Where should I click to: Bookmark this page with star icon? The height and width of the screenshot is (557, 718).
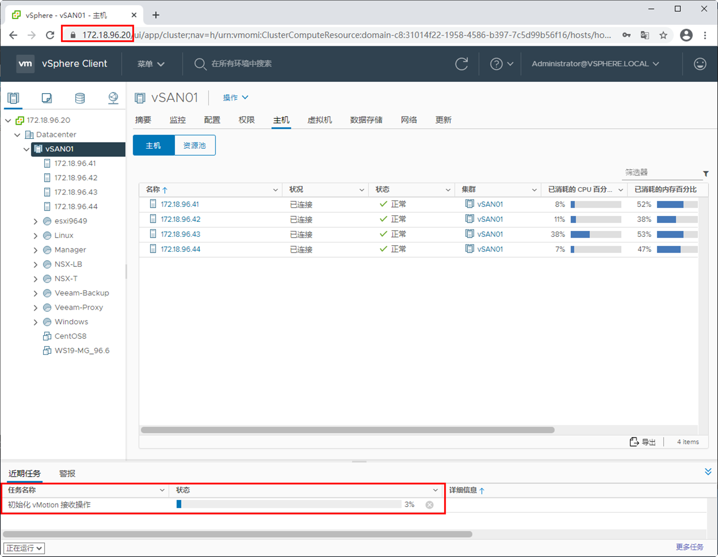663,35
